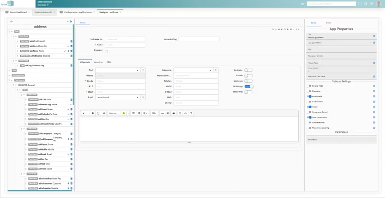The height and width of the screenshot is (198, 385).
Task: Click the bold button in the editor toolbar
Action: [x=93, y=113]
